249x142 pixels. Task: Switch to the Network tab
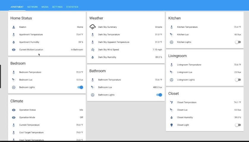(33, 7)
